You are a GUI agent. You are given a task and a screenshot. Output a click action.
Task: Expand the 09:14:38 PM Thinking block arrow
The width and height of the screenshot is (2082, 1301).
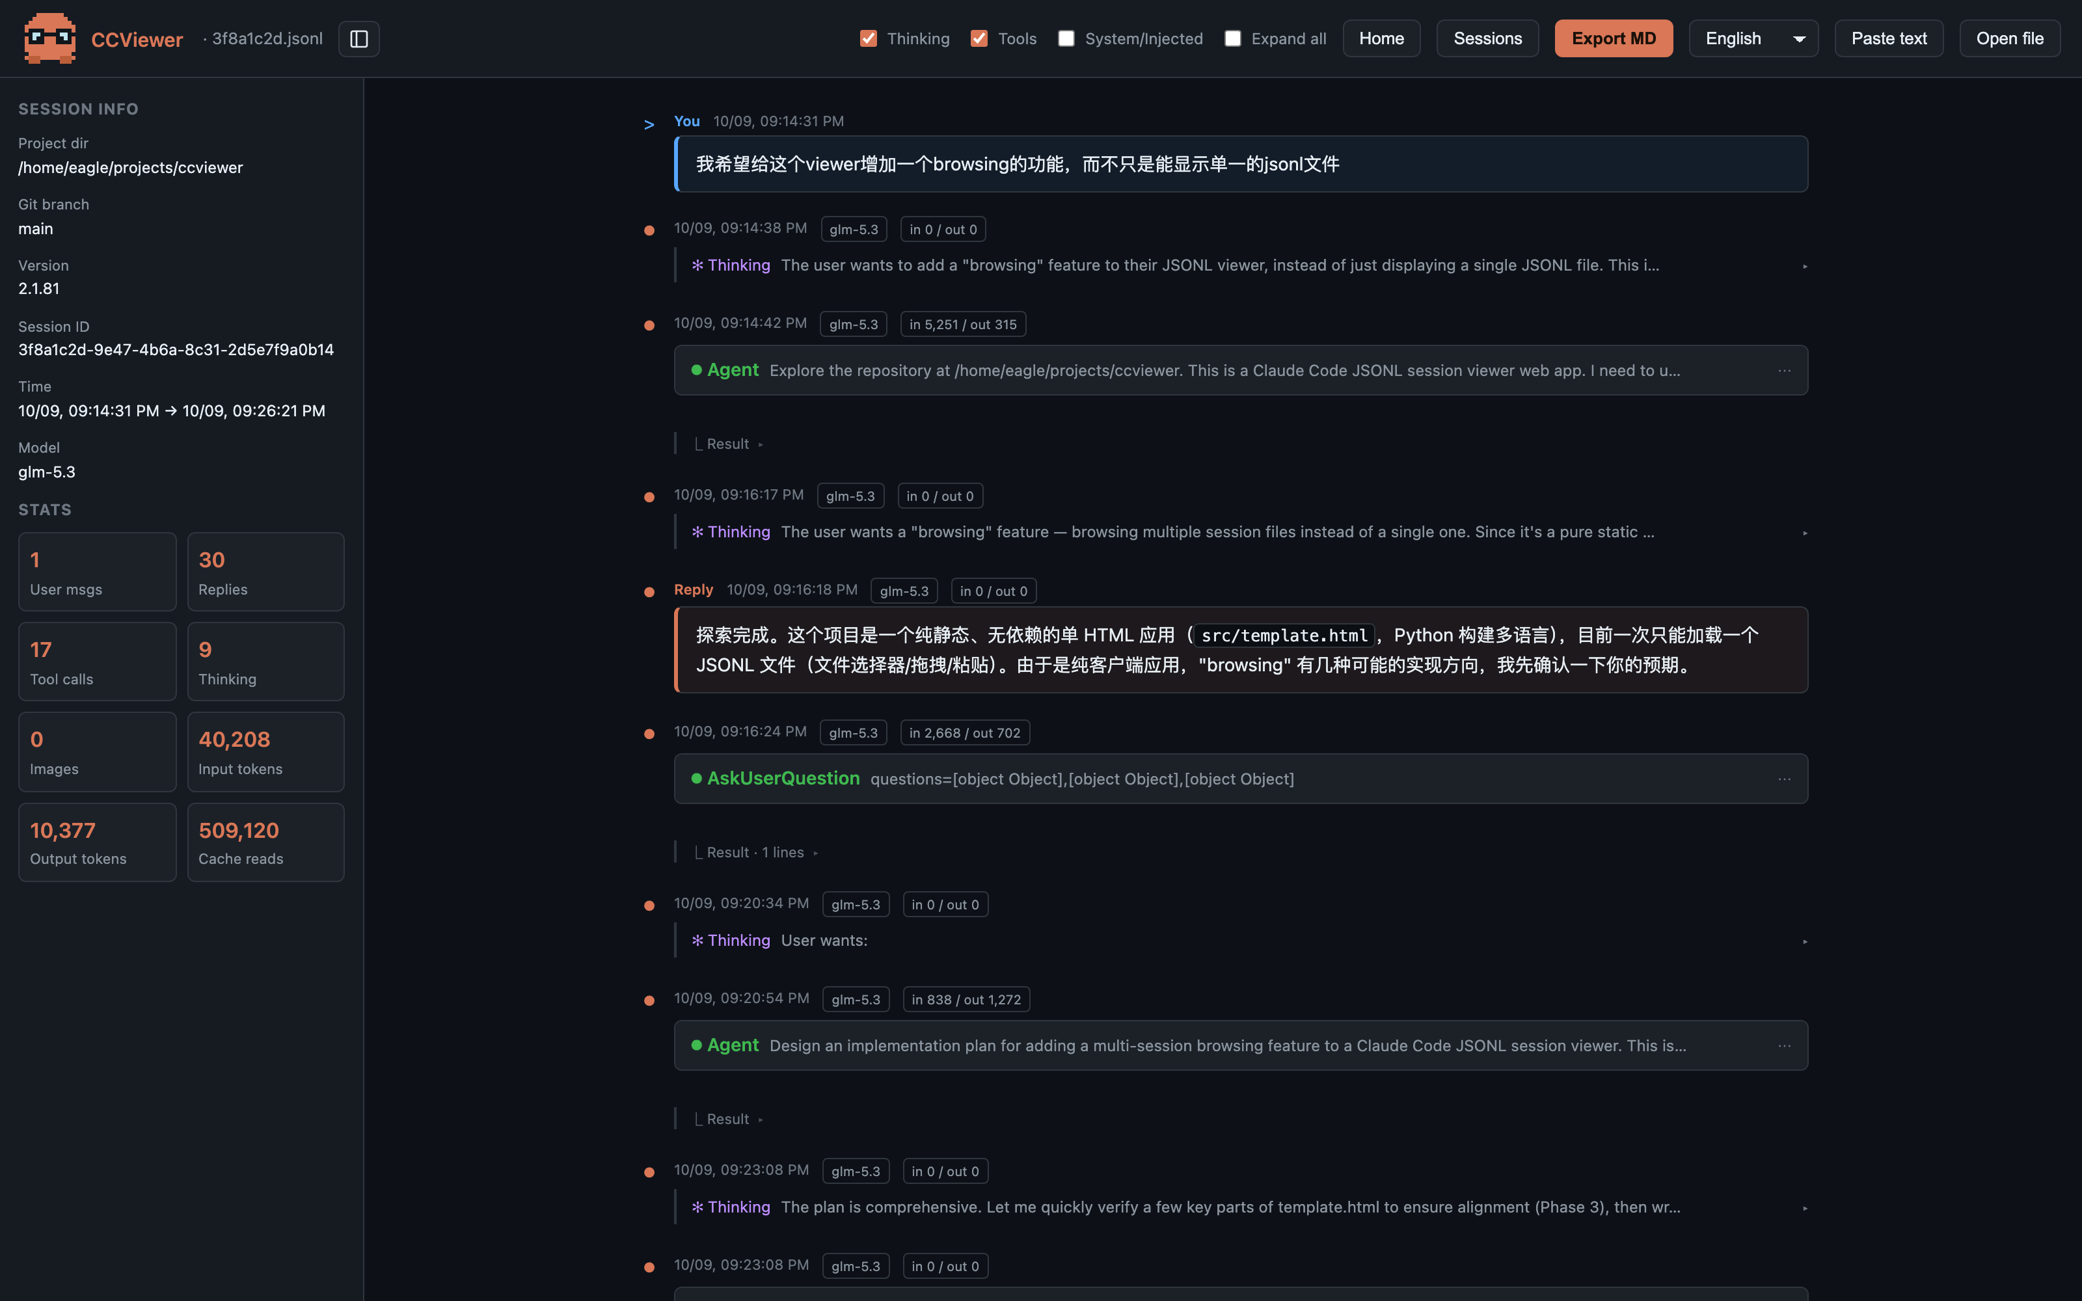point(1804,267)
